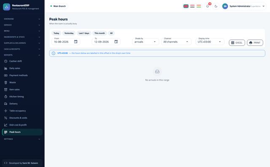This screenshot has height=167, width=270.
Task: Open the Daily sales report
Action: pyautogui.click(x=22, y=68)
